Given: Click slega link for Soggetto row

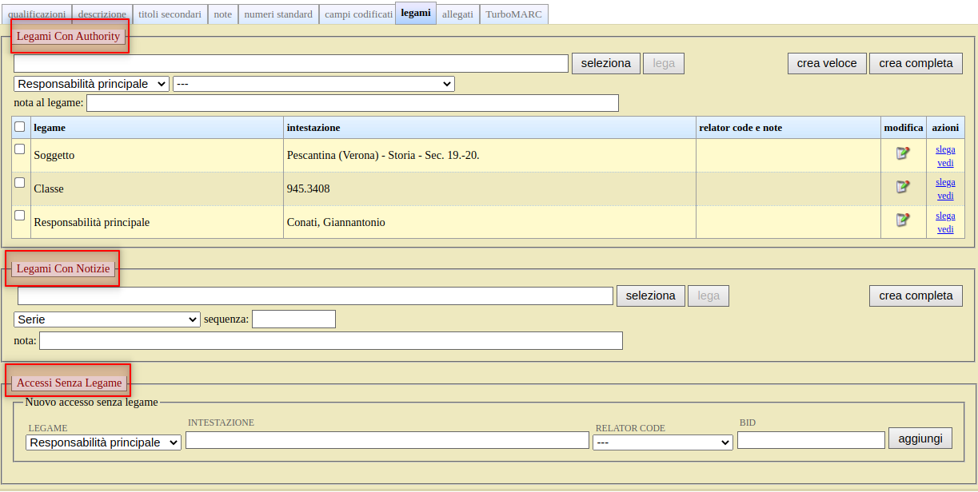Looking at the screenshot, I should click(945, 149).
